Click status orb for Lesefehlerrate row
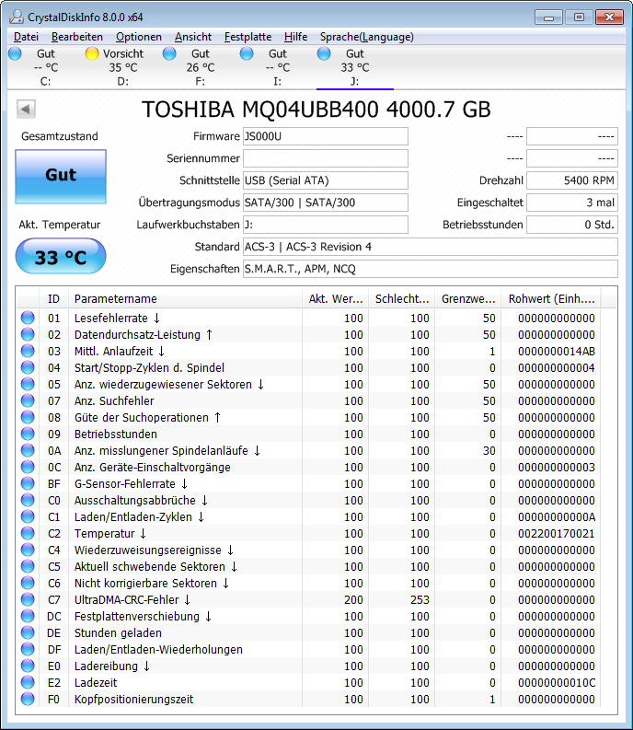Screen dimensions: 633x730 pos(28,318)
